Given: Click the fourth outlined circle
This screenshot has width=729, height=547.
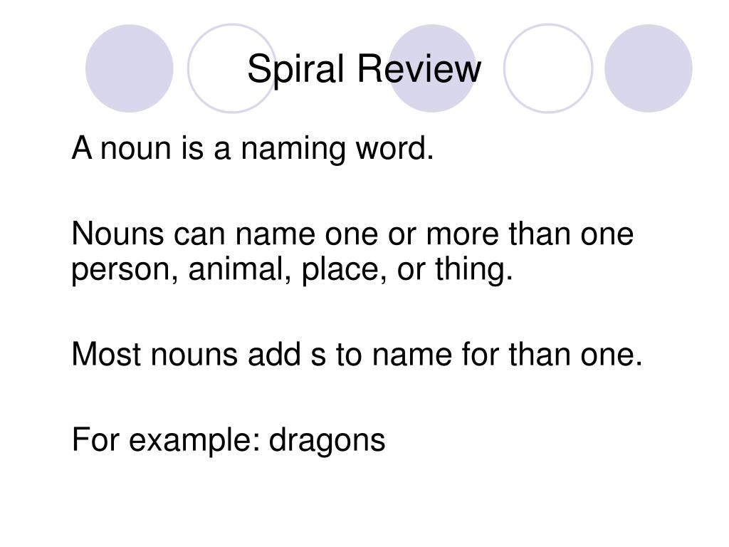Looking at the screenshot, I should [548, 68].
